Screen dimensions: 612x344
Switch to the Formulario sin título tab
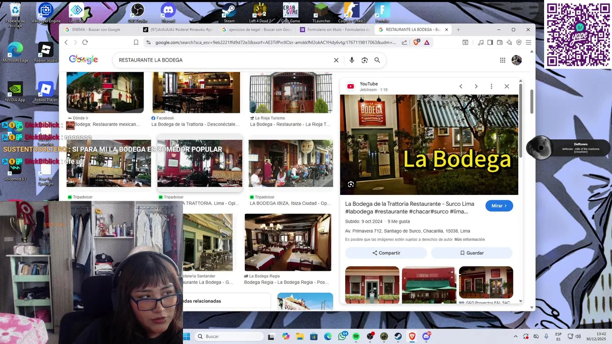click(x=334, y=30)
